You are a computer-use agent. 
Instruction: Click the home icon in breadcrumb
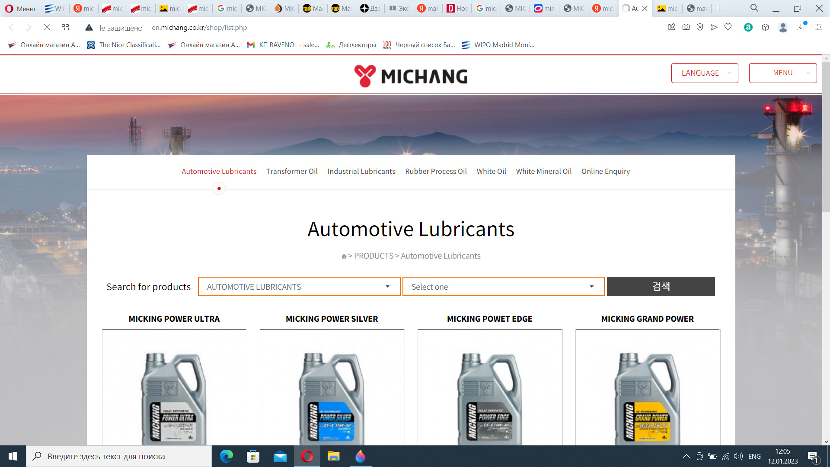click(344, 256)
